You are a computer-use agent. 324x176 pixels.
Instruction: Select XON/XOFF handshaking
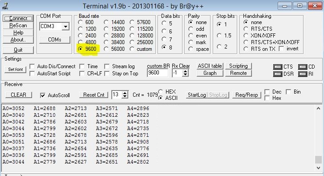click(x=246, y=36)
